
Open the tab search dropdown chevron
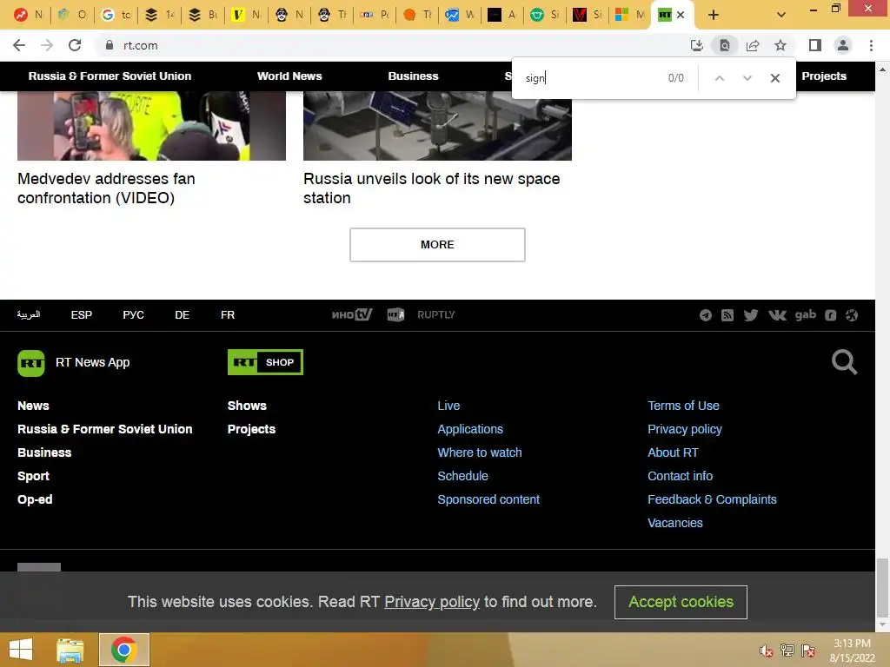(781, 15)
